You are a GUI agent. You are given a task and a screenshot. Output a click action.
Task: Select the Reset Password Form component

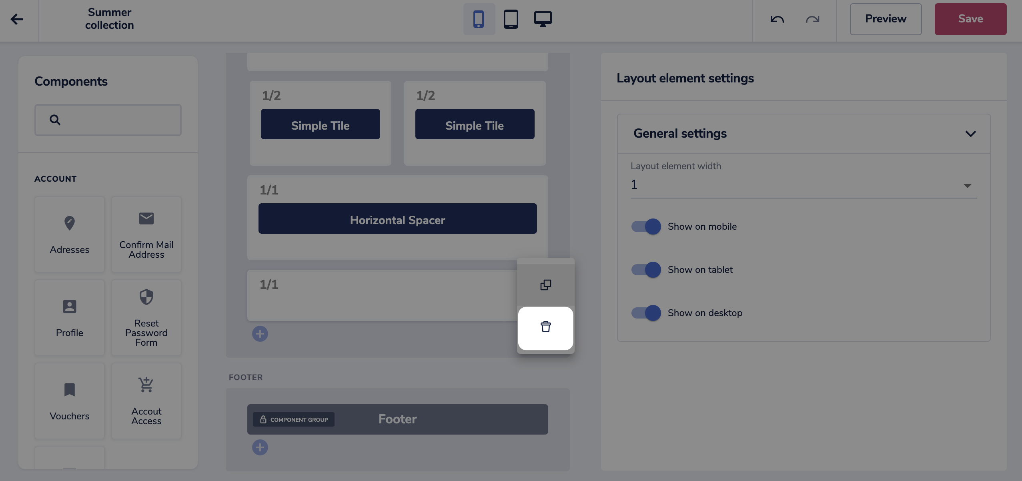click(146, 318)
